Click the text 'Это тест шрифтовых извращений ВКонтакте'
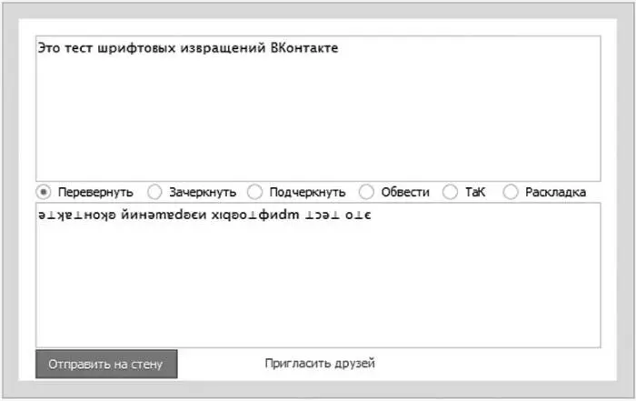 pyautogui.click(x=188, y=48)
